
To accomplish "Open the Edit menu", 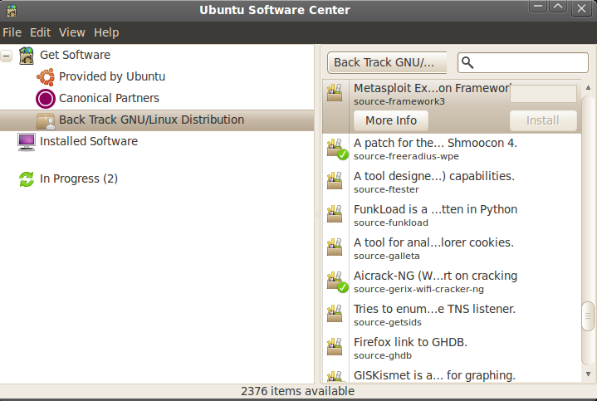I will tap(40, 32).
